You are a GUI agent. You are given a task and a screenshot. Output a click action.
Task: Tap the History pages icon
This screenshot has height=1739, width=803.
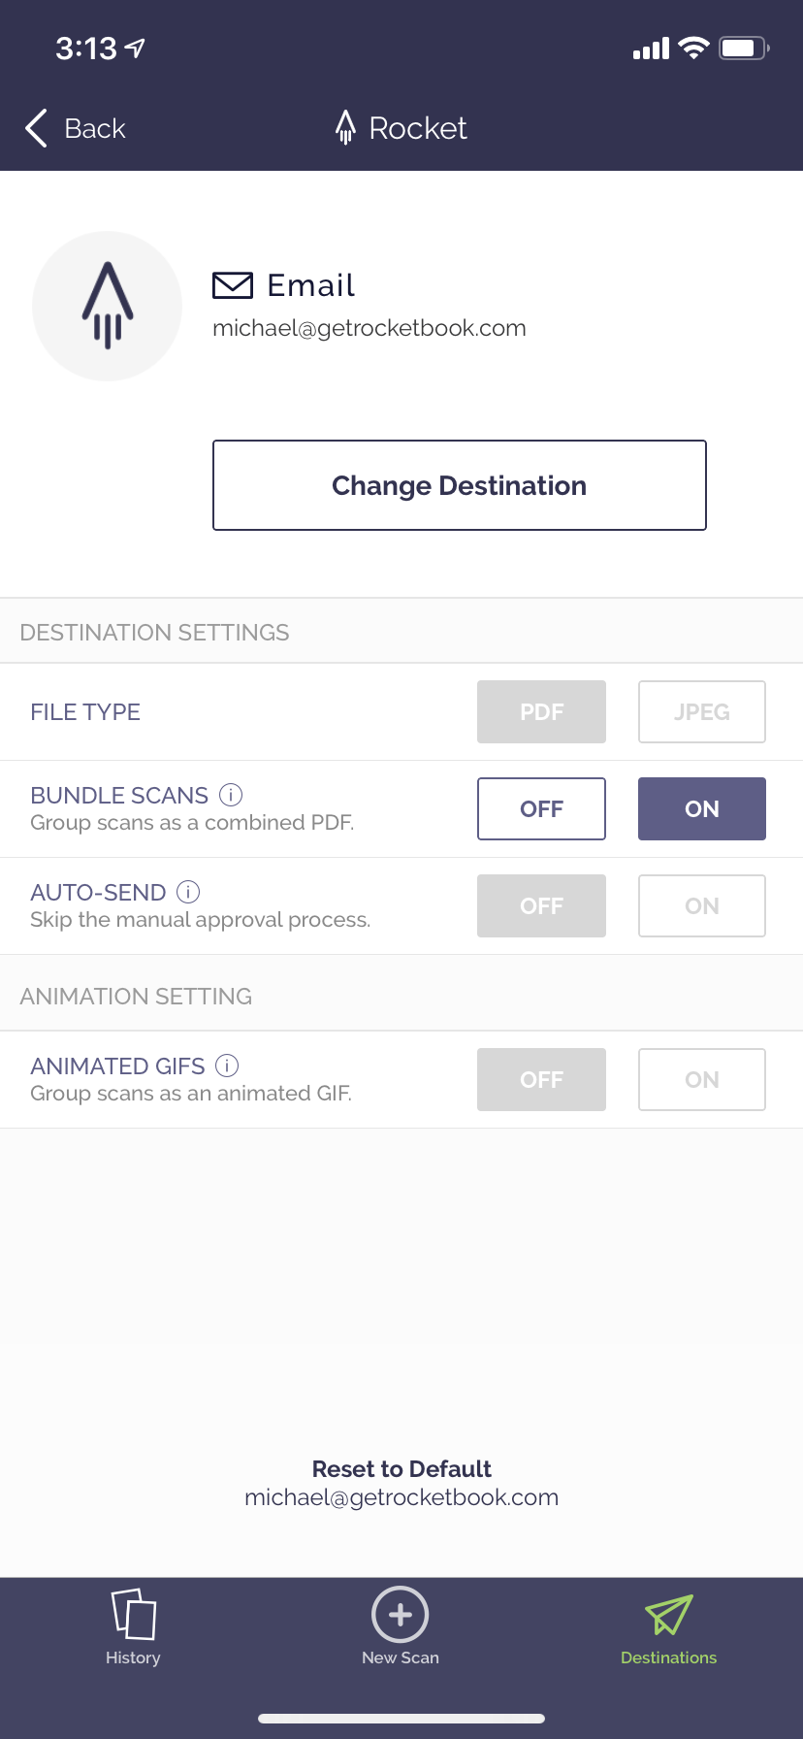(134, 1614)
